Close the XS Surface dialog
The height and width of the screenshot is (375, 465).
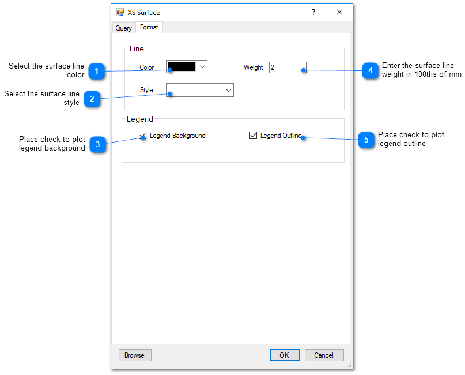tap(339, 13)
